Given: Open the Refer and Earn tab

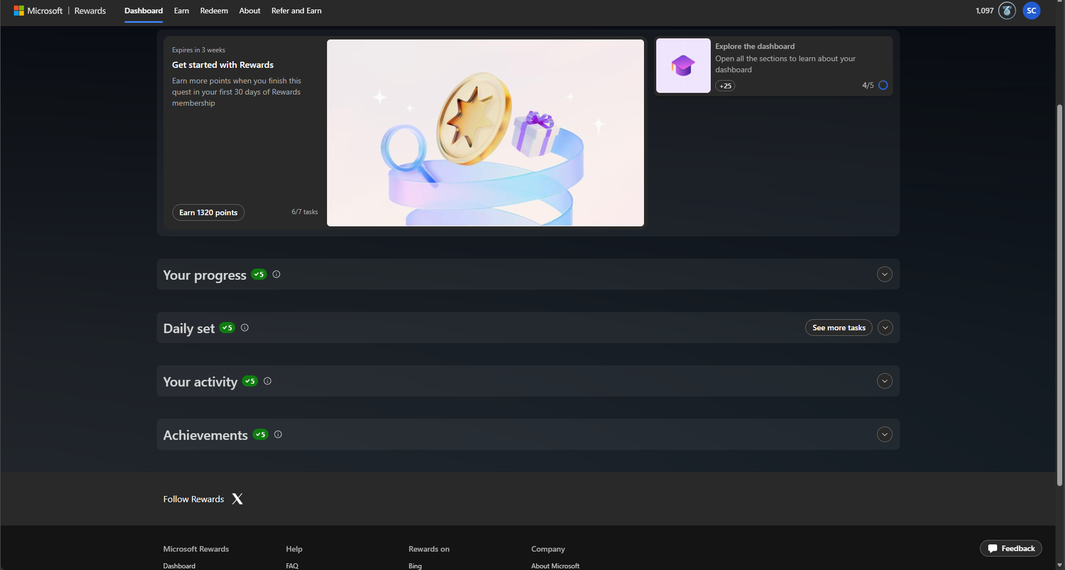Looking at the screenshot, I should (x=296, y=11).
